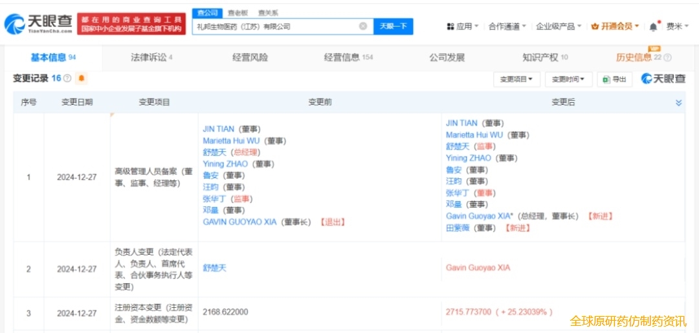Click the 应用 grid icon
Viewport: 699px width, 333px height.
tap(450, 27)
